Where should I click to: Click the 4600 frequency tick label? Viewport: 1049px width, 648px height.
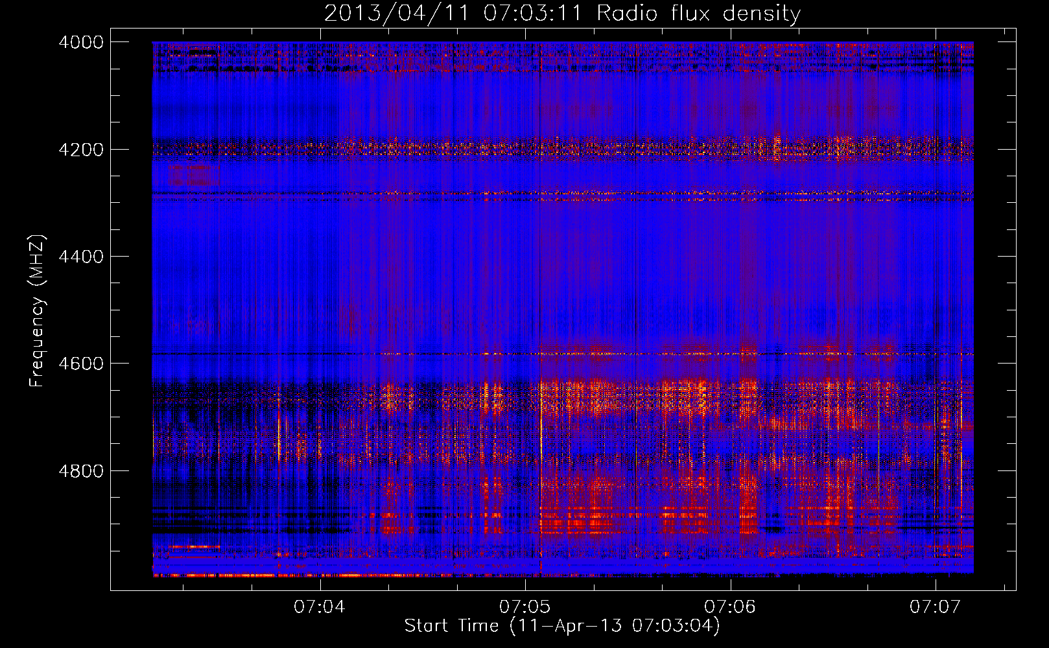(x=81, y=364)
